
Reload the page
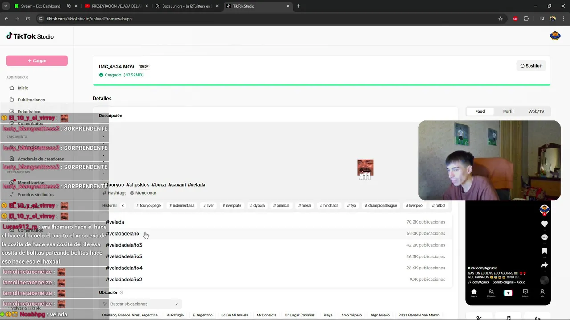tap(28, 19)
